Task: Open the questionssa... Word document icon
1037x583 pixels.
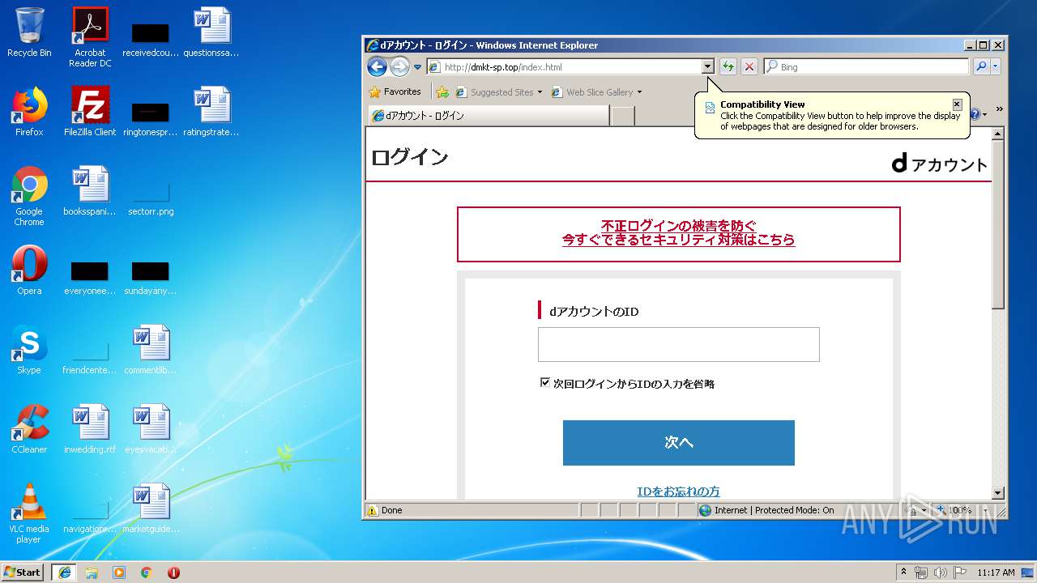Action: tap(211, 32)
